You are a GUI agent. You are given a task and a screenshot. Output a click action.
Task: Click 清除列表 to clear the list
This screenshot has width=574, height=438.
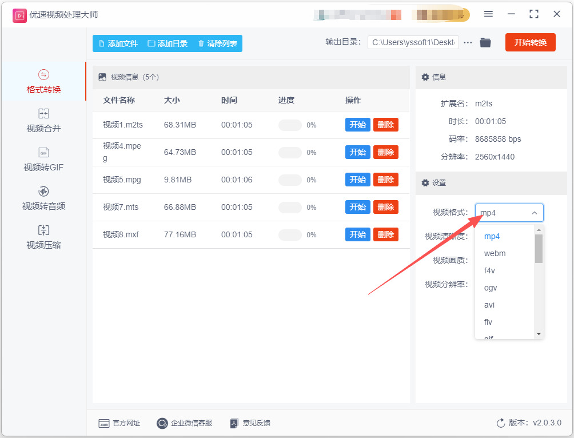point(217,43)
